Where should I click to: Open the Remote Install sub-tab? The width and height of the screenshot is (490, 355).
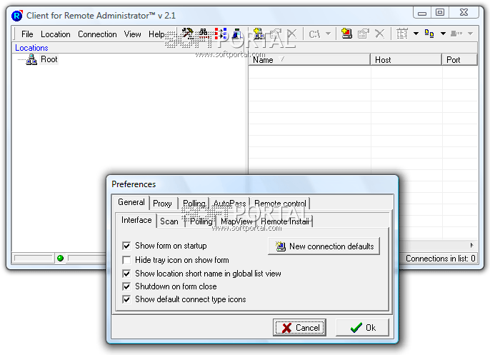(x=285, y=221)
